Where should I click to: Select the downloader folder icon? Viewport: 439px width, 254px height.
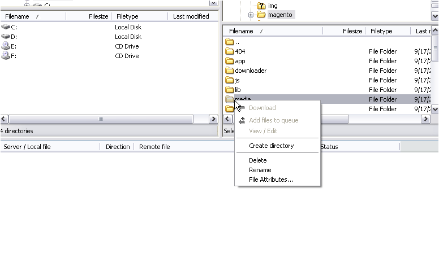click(x=230, y=71)
